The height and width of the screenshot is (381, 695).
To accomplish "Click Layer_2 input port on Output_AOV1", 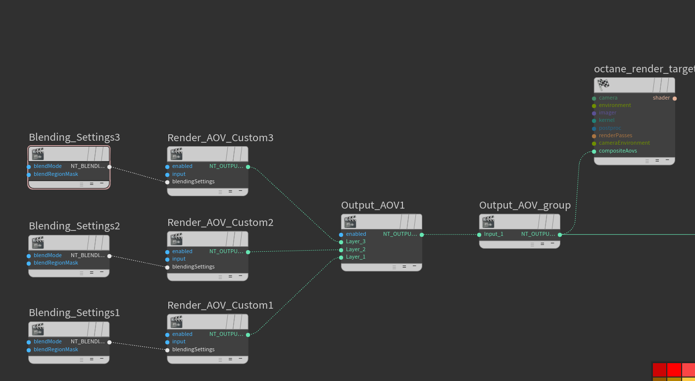I will coord(341,250).
